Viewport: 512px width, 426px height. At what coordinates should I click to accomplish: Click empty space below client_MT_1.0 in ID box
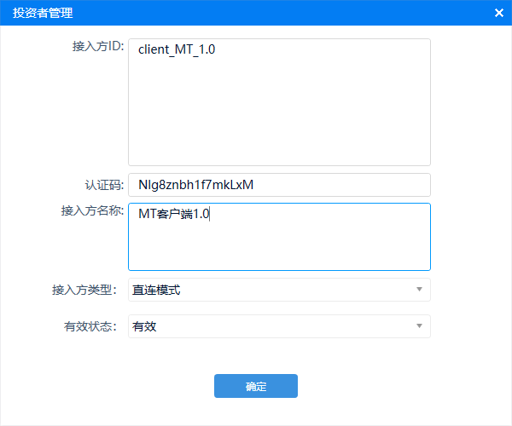279,119
